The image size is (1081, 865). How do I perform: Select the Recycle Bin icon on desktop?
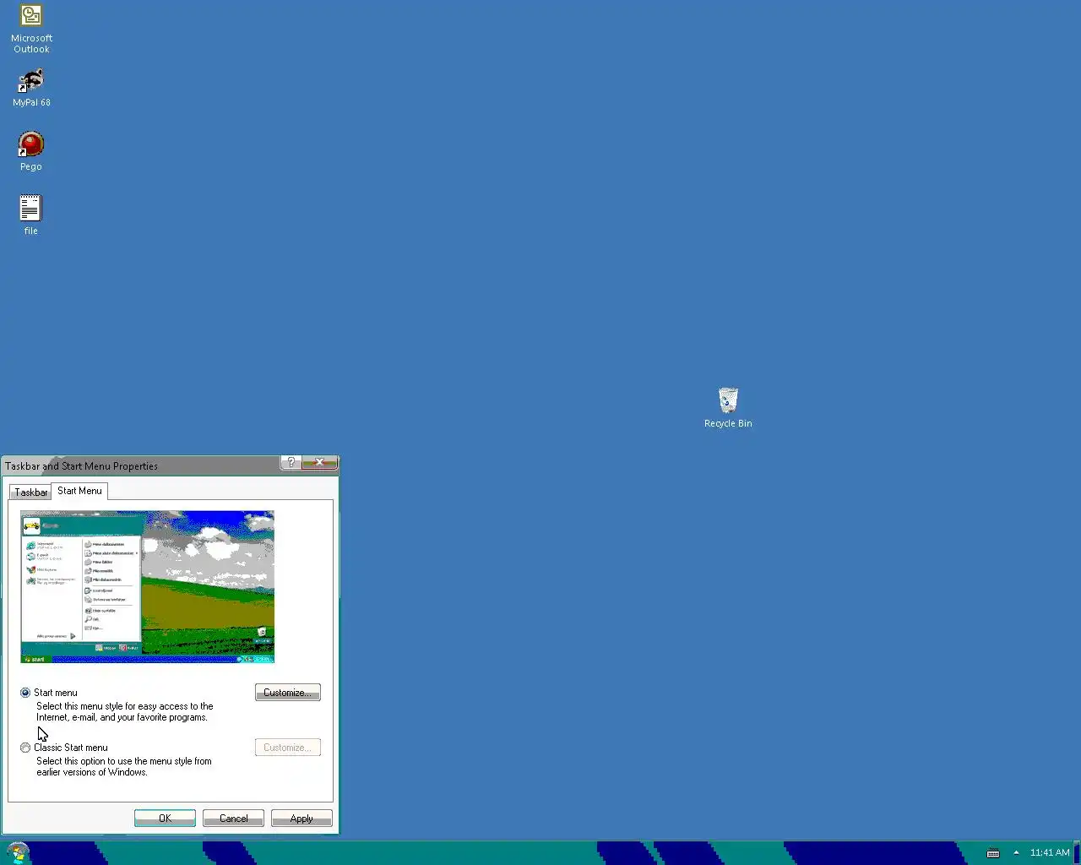[728, 408]
